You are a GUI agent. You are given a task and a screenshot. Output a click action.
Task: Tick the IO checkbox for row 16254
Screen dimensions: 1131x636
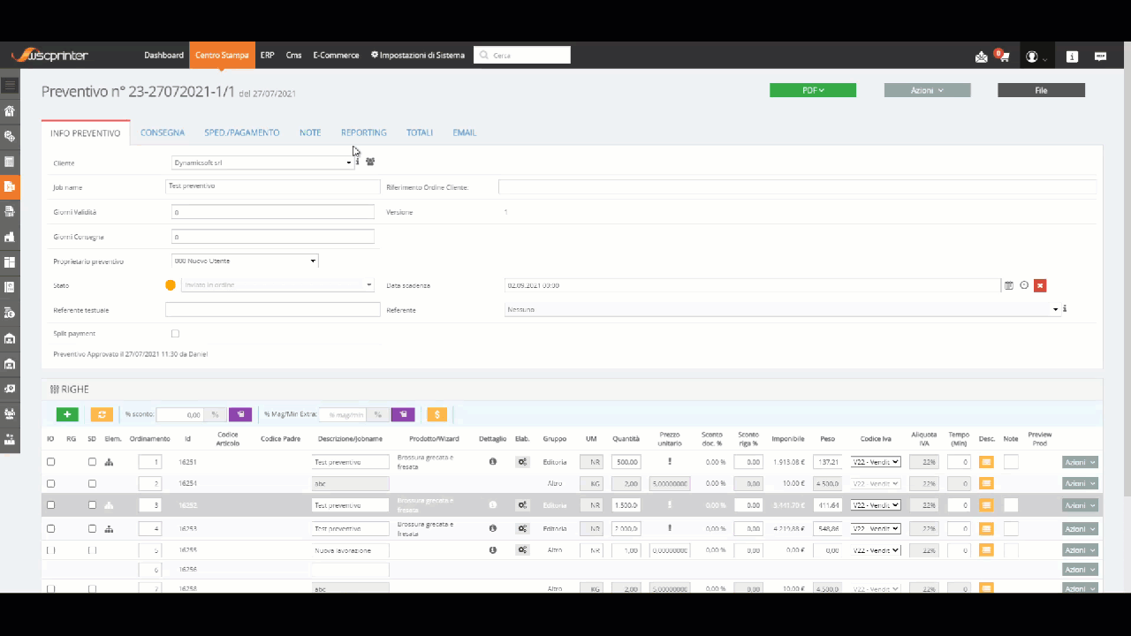pos(50,483)
